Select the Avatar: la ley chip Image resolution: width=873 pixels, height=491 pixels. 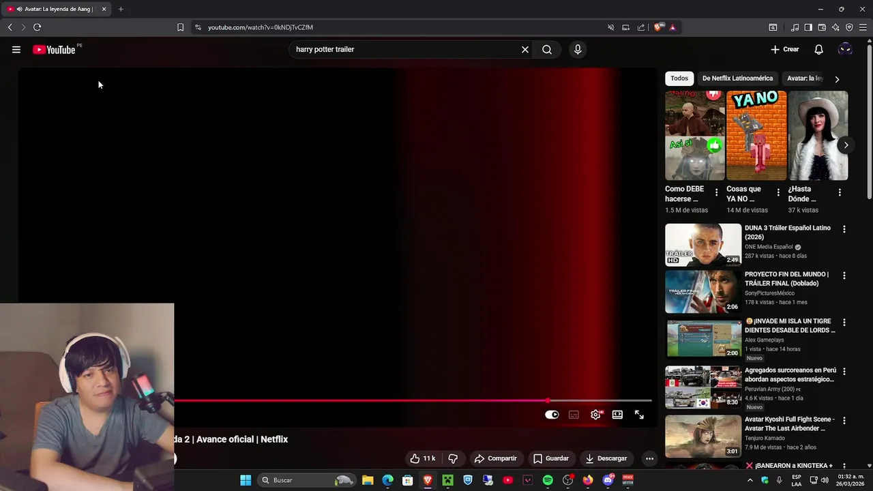(805, 78)
